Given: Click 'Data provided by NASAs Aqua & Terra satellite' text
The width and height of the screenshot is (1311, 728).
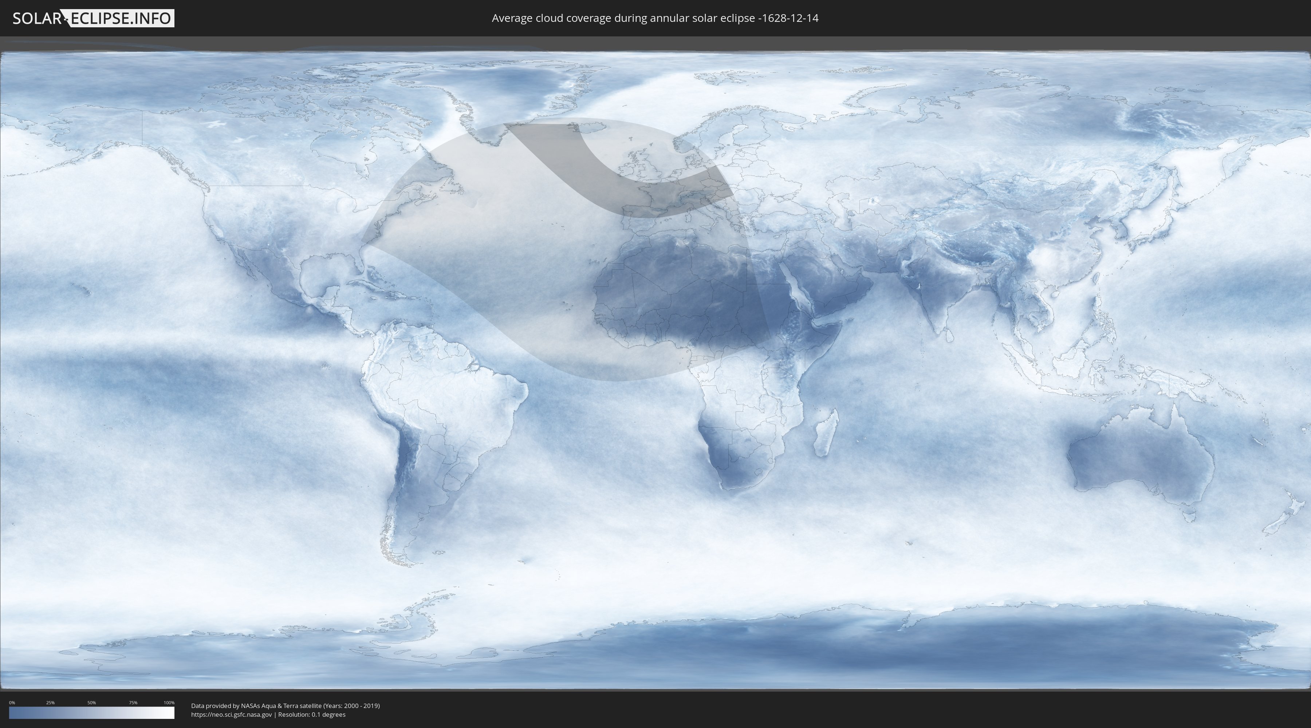Looking at the screenshot, I should click(x=256, y=706).
